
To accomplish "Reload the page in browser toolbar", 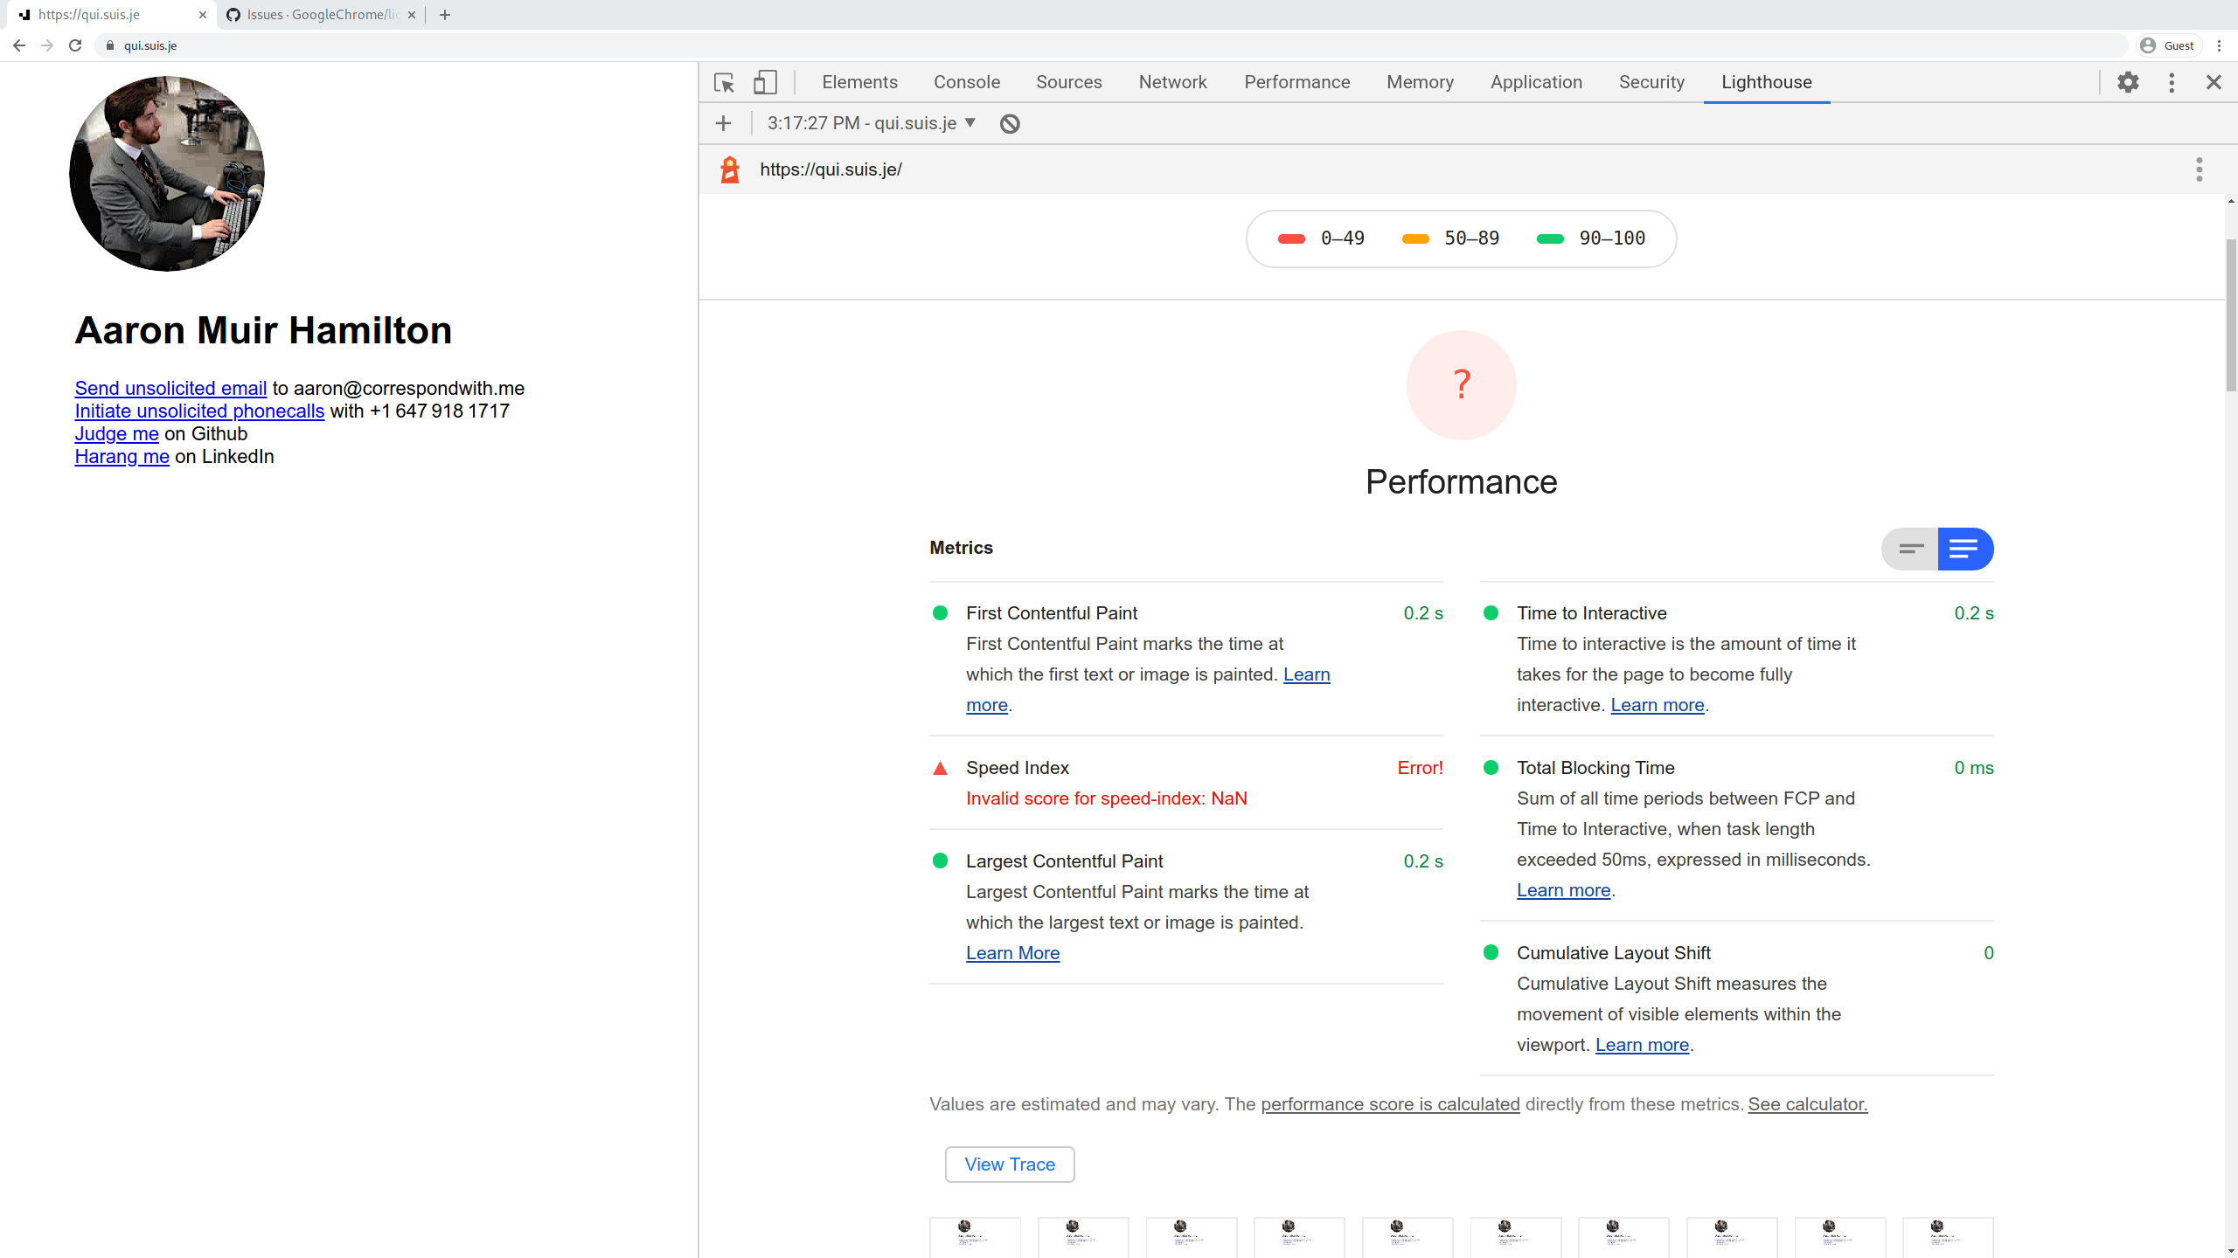I will click(x=75, y=45).
